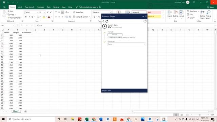Image resolution: width=217 pixels, height=122 pixels.
Task: Click the Browse button for File Path
Action: (x=115, y=35)
